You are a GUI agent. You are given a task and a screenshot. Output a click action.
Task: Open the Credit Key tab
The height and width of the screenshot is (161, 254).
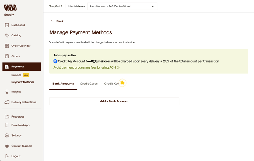pyautogui.click(x=111, y=84)
